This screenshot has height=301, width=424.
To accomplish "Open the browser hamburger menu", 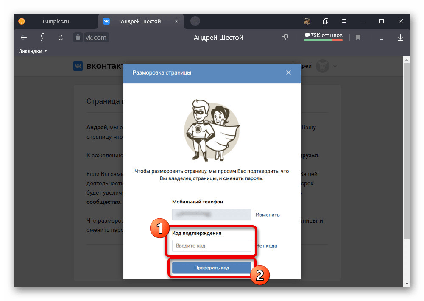I will pyautogui.click(x=344, y=21).
